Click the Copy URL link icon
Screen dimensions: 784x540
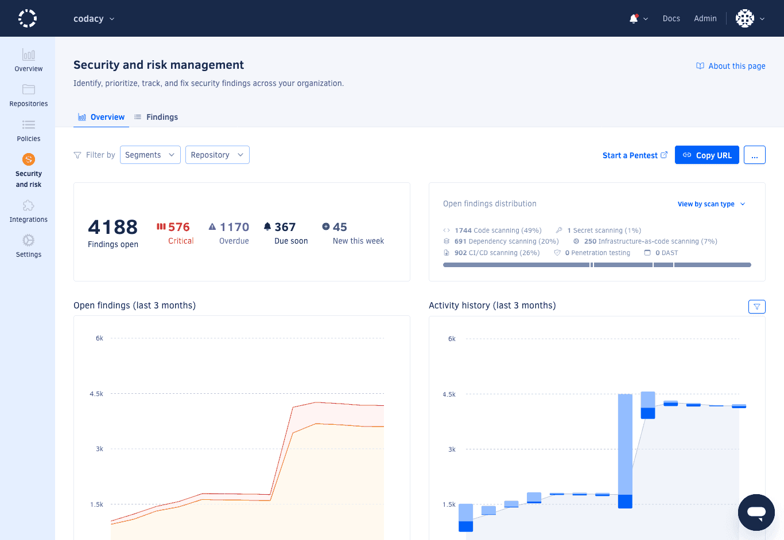(687, 155)
